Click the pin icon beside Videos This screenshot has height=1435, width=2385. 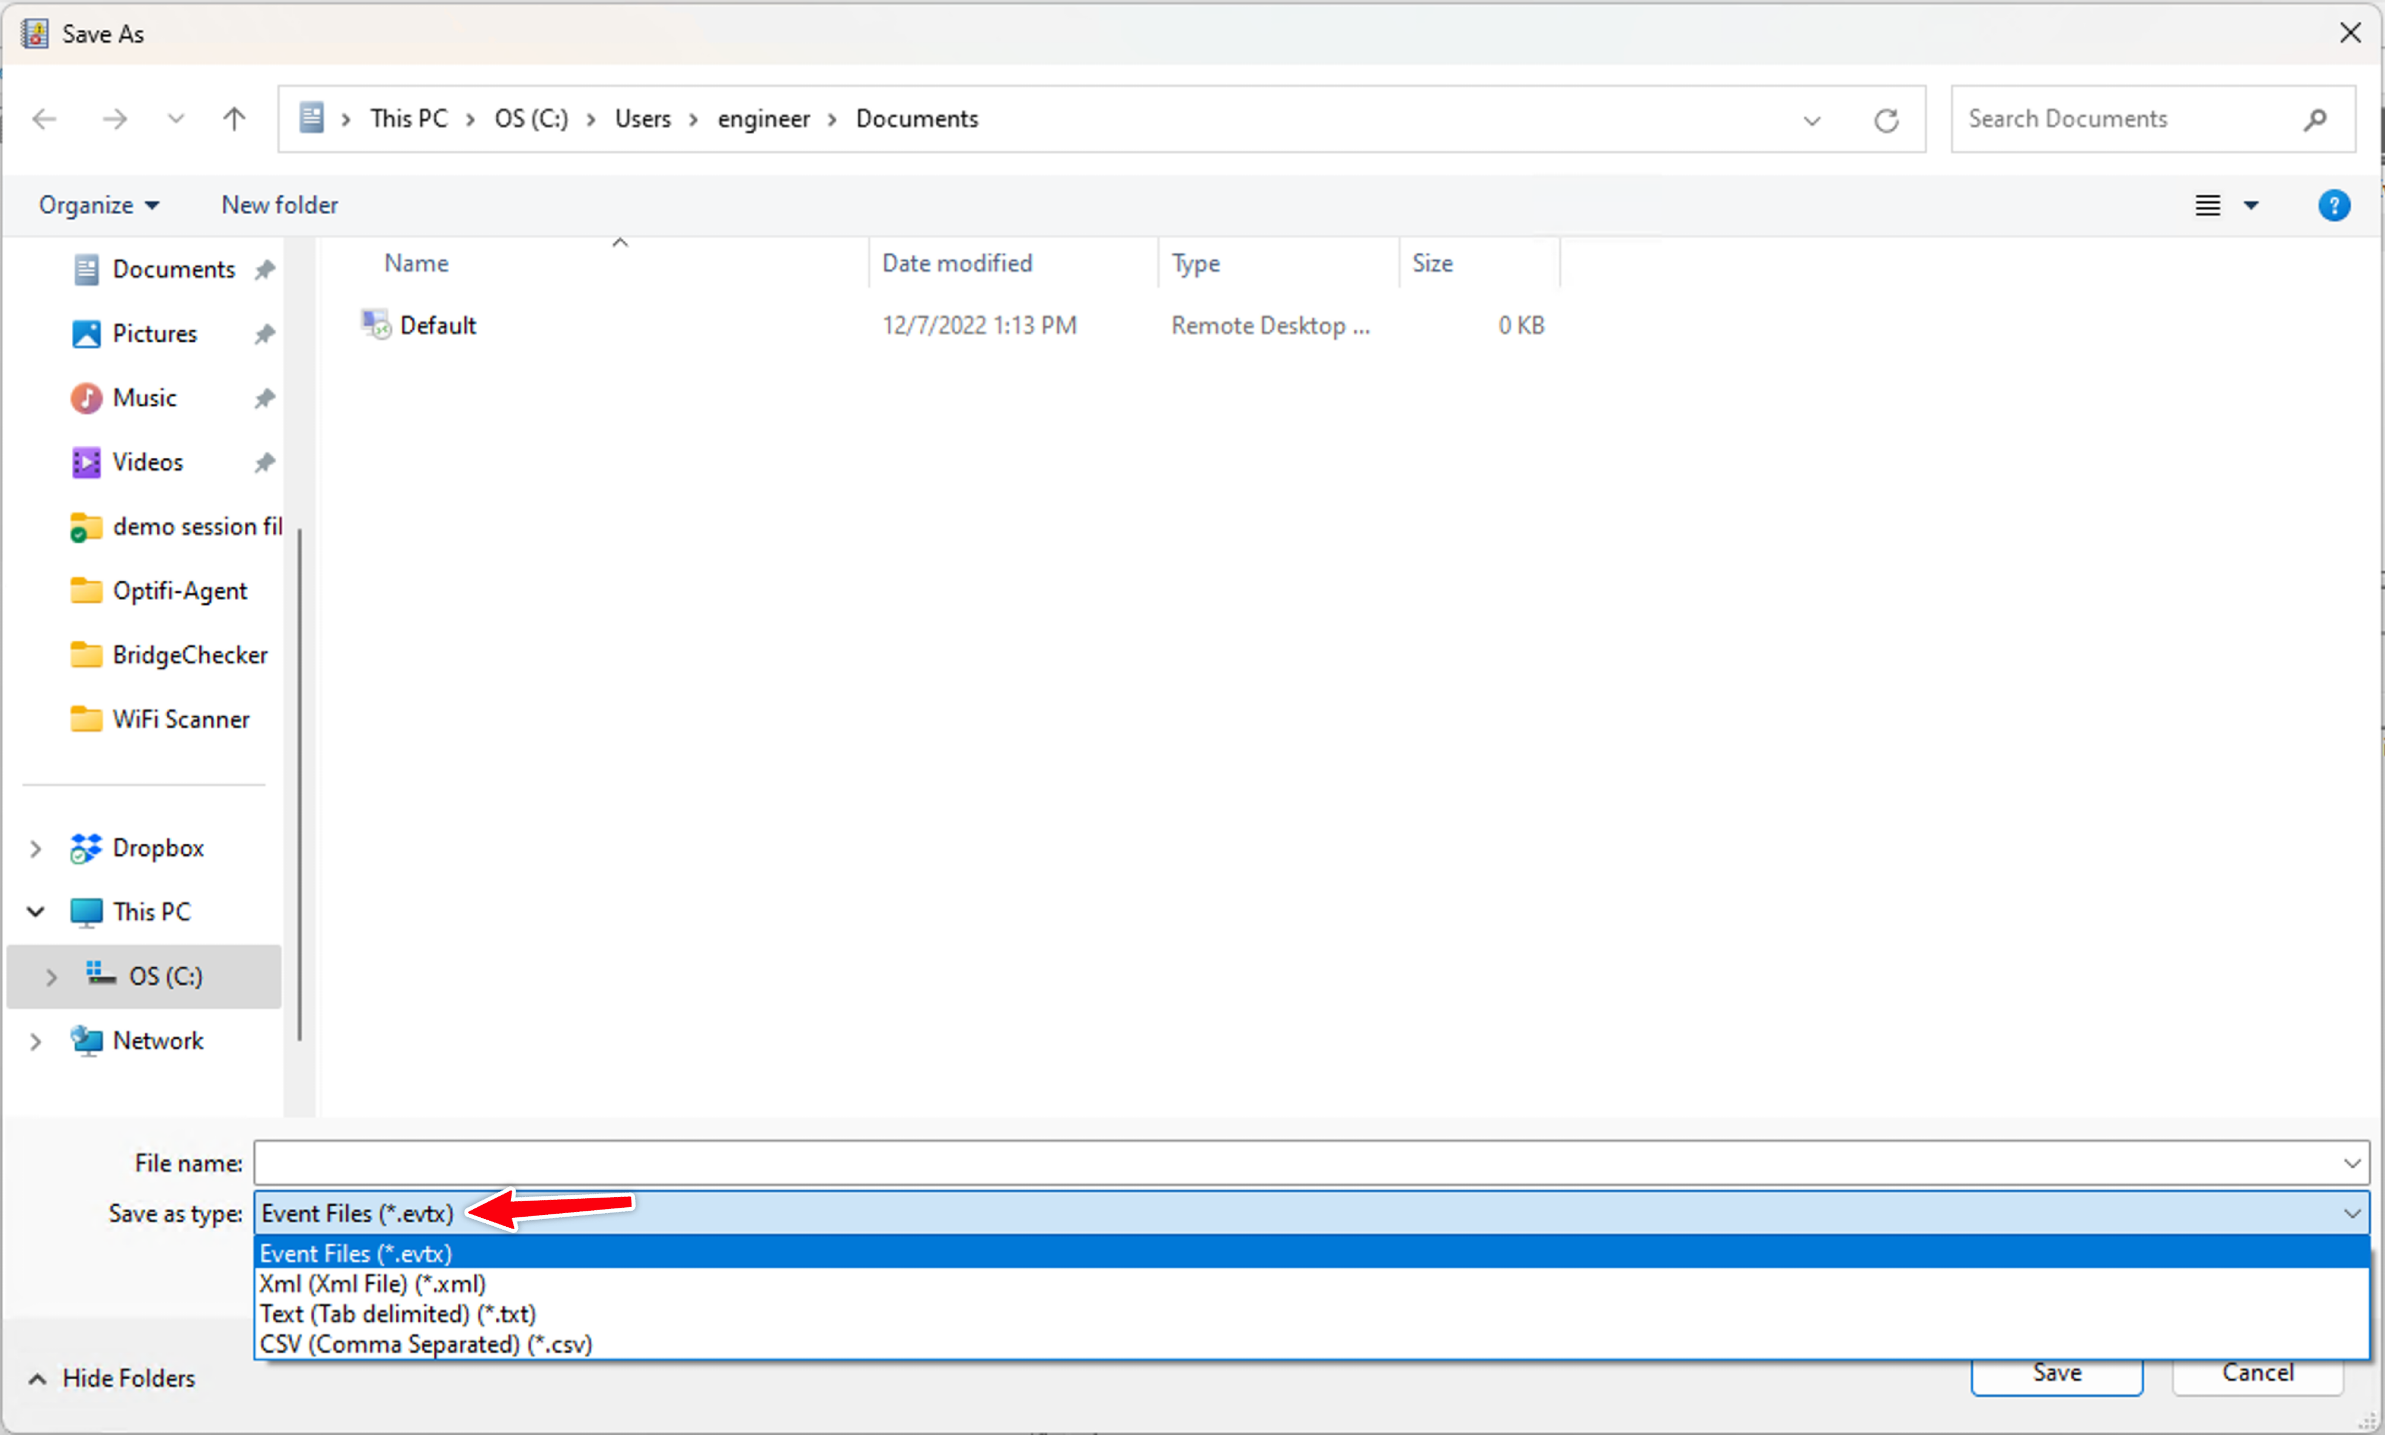tap(265, 463)
